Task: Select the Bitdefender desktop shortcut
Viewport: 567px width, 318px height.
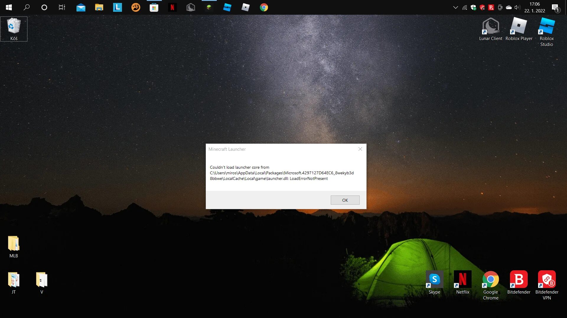Action: [x=519, y=282]
